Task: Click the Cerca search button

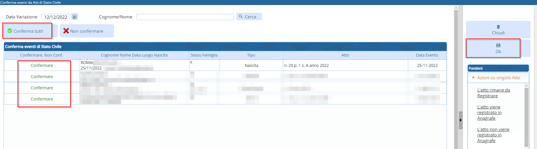Action: [249, 17]
